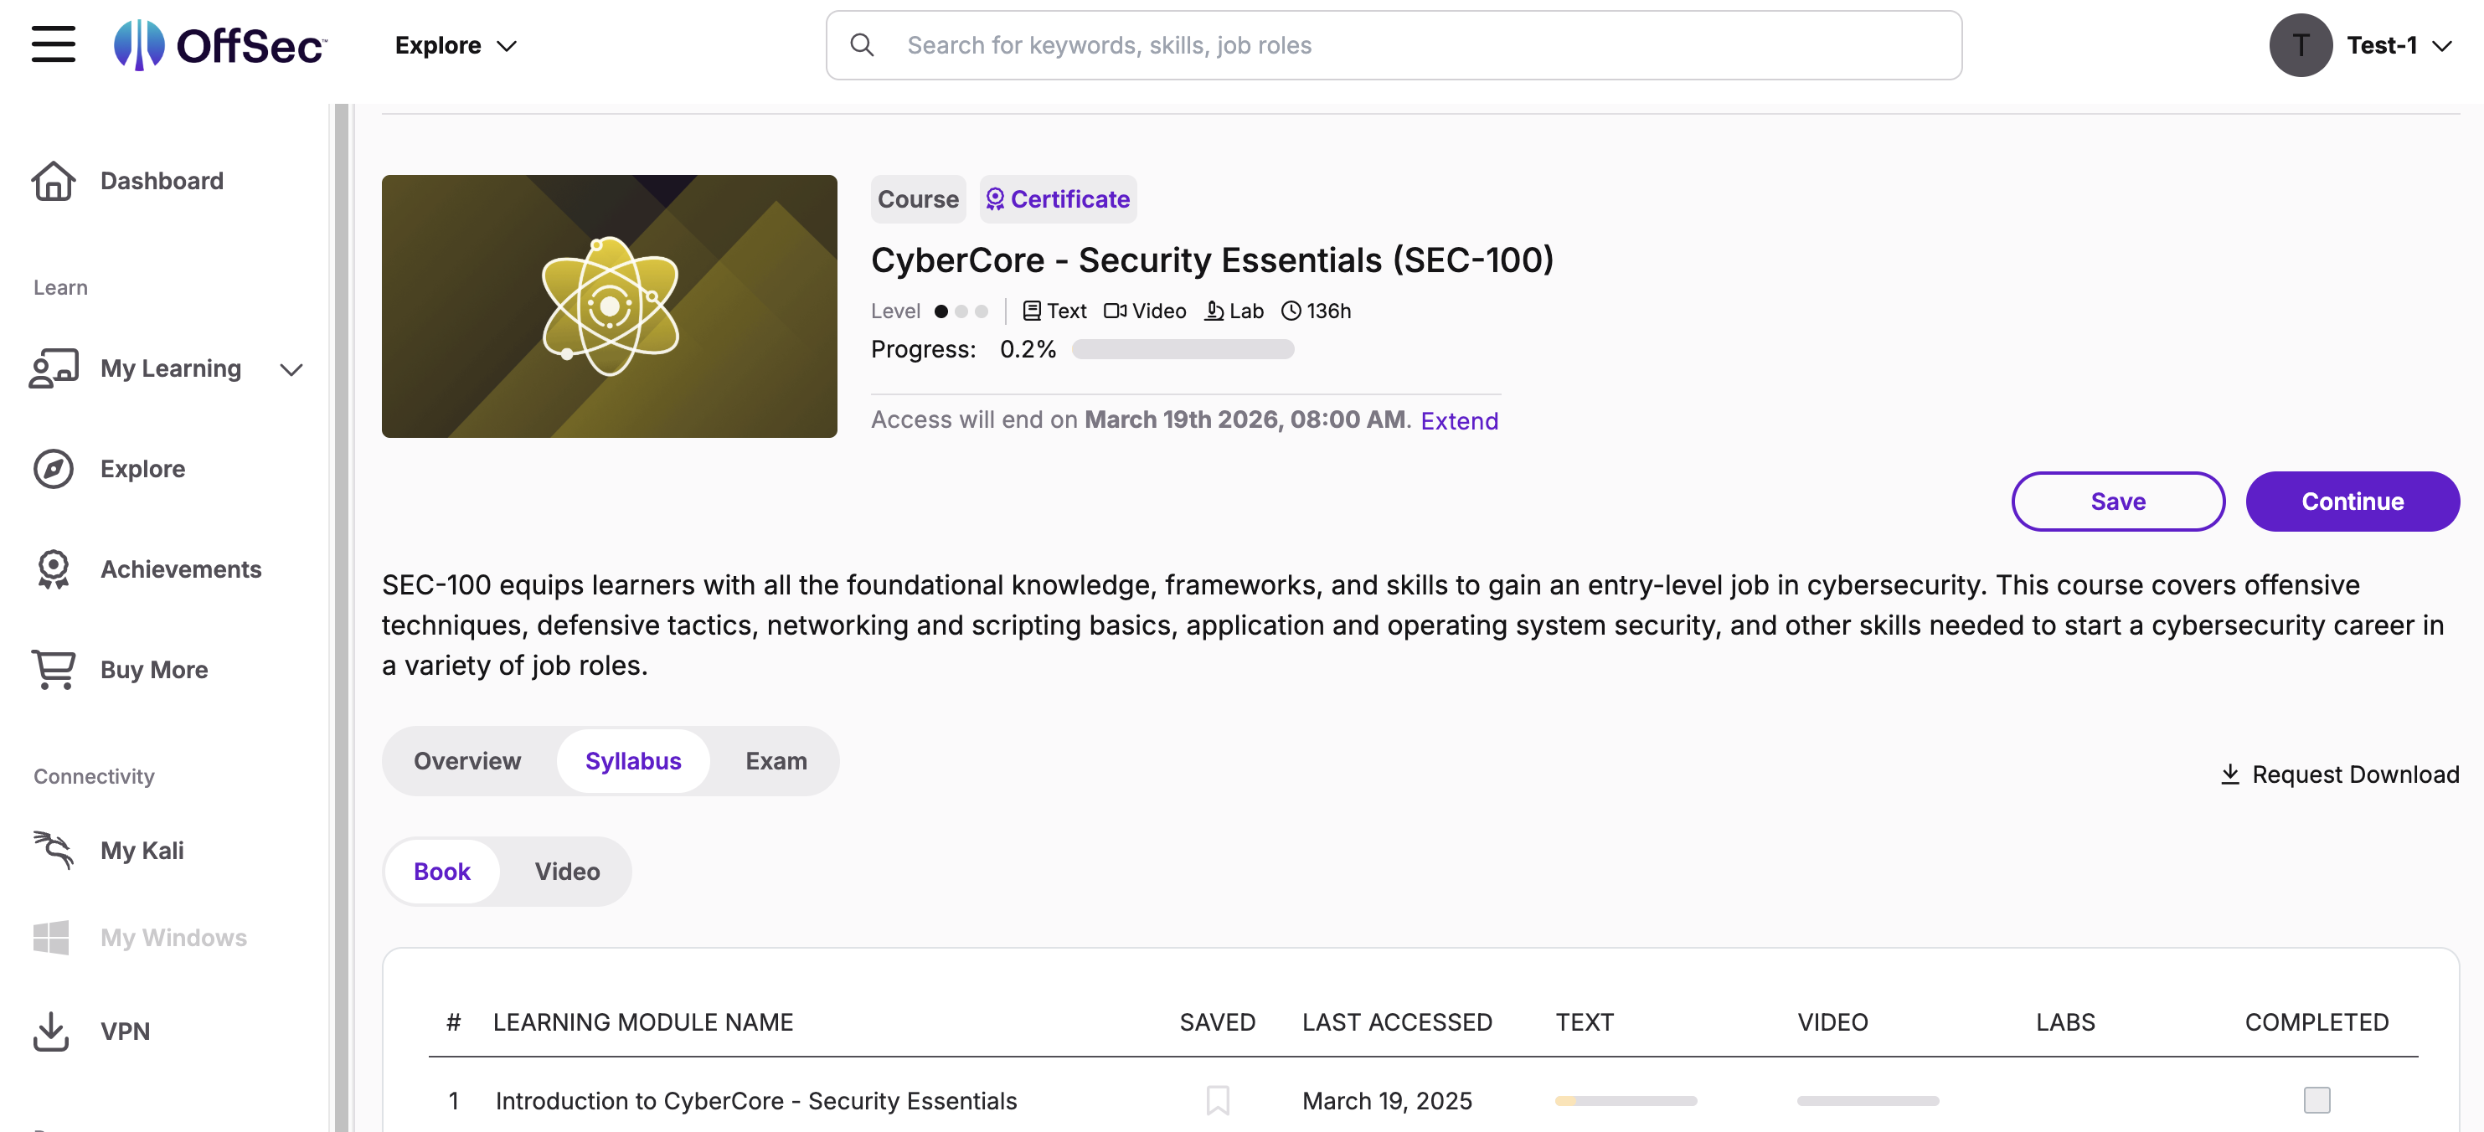Click the course title CyberCore - Security Essentials
Image resolution: width=2484 pixels, height=1132 pixels.
pos(1212,260)
